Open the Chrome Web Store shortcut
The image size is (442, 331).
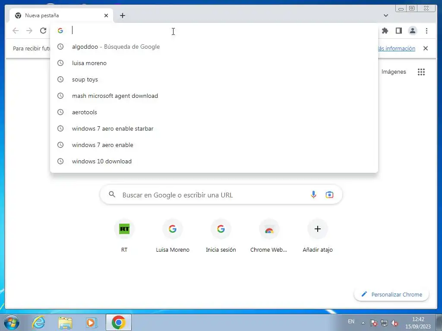(x=269, y=236)
